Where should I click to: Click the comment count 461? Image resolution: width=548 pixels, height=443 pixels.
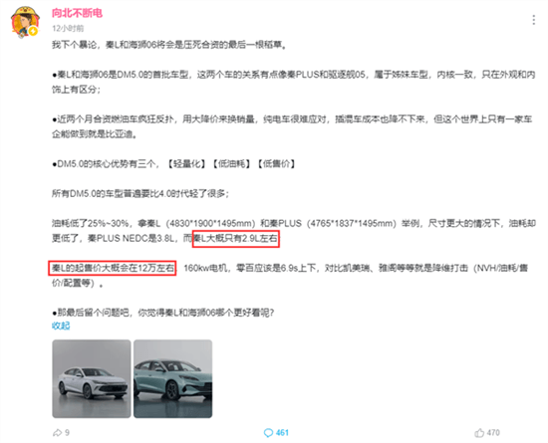(282, 433)
